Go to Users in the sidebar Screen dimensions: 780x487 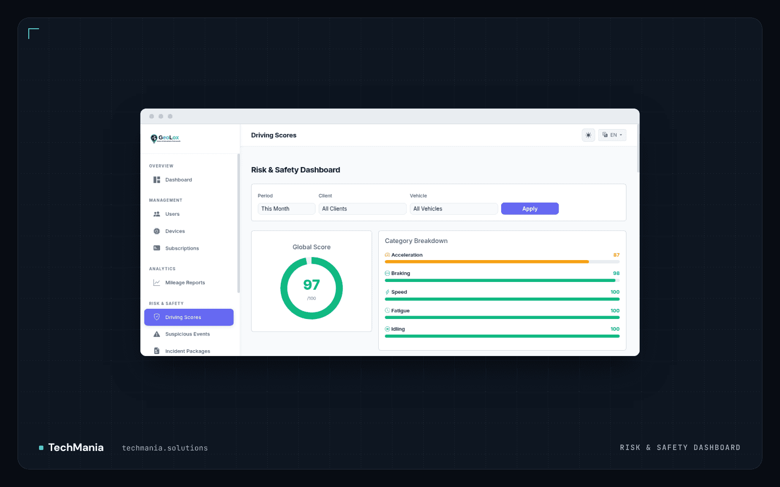click(189, 214)
